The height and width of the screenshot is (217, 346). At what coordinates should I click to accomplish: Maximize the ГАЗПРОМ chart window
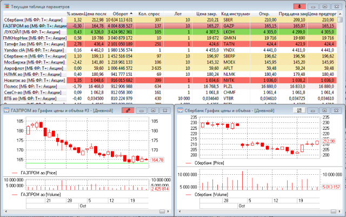tap(153, 110)
